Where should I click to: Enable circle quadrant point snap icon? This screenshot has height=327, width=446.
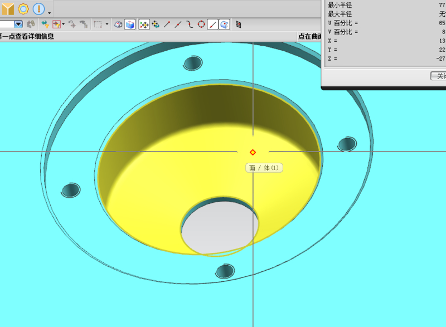click(201, 25)
